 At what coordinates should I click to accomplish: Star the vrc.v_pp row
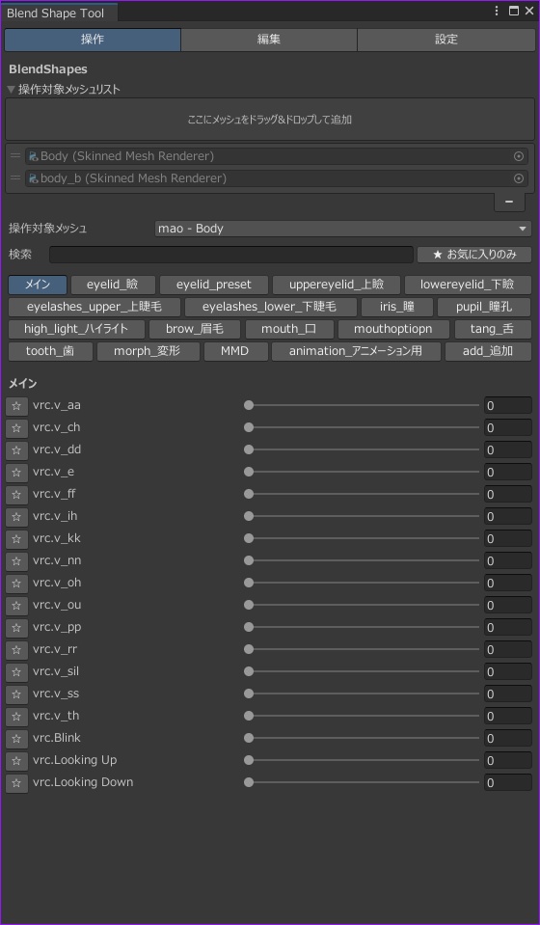pos(16,628)
